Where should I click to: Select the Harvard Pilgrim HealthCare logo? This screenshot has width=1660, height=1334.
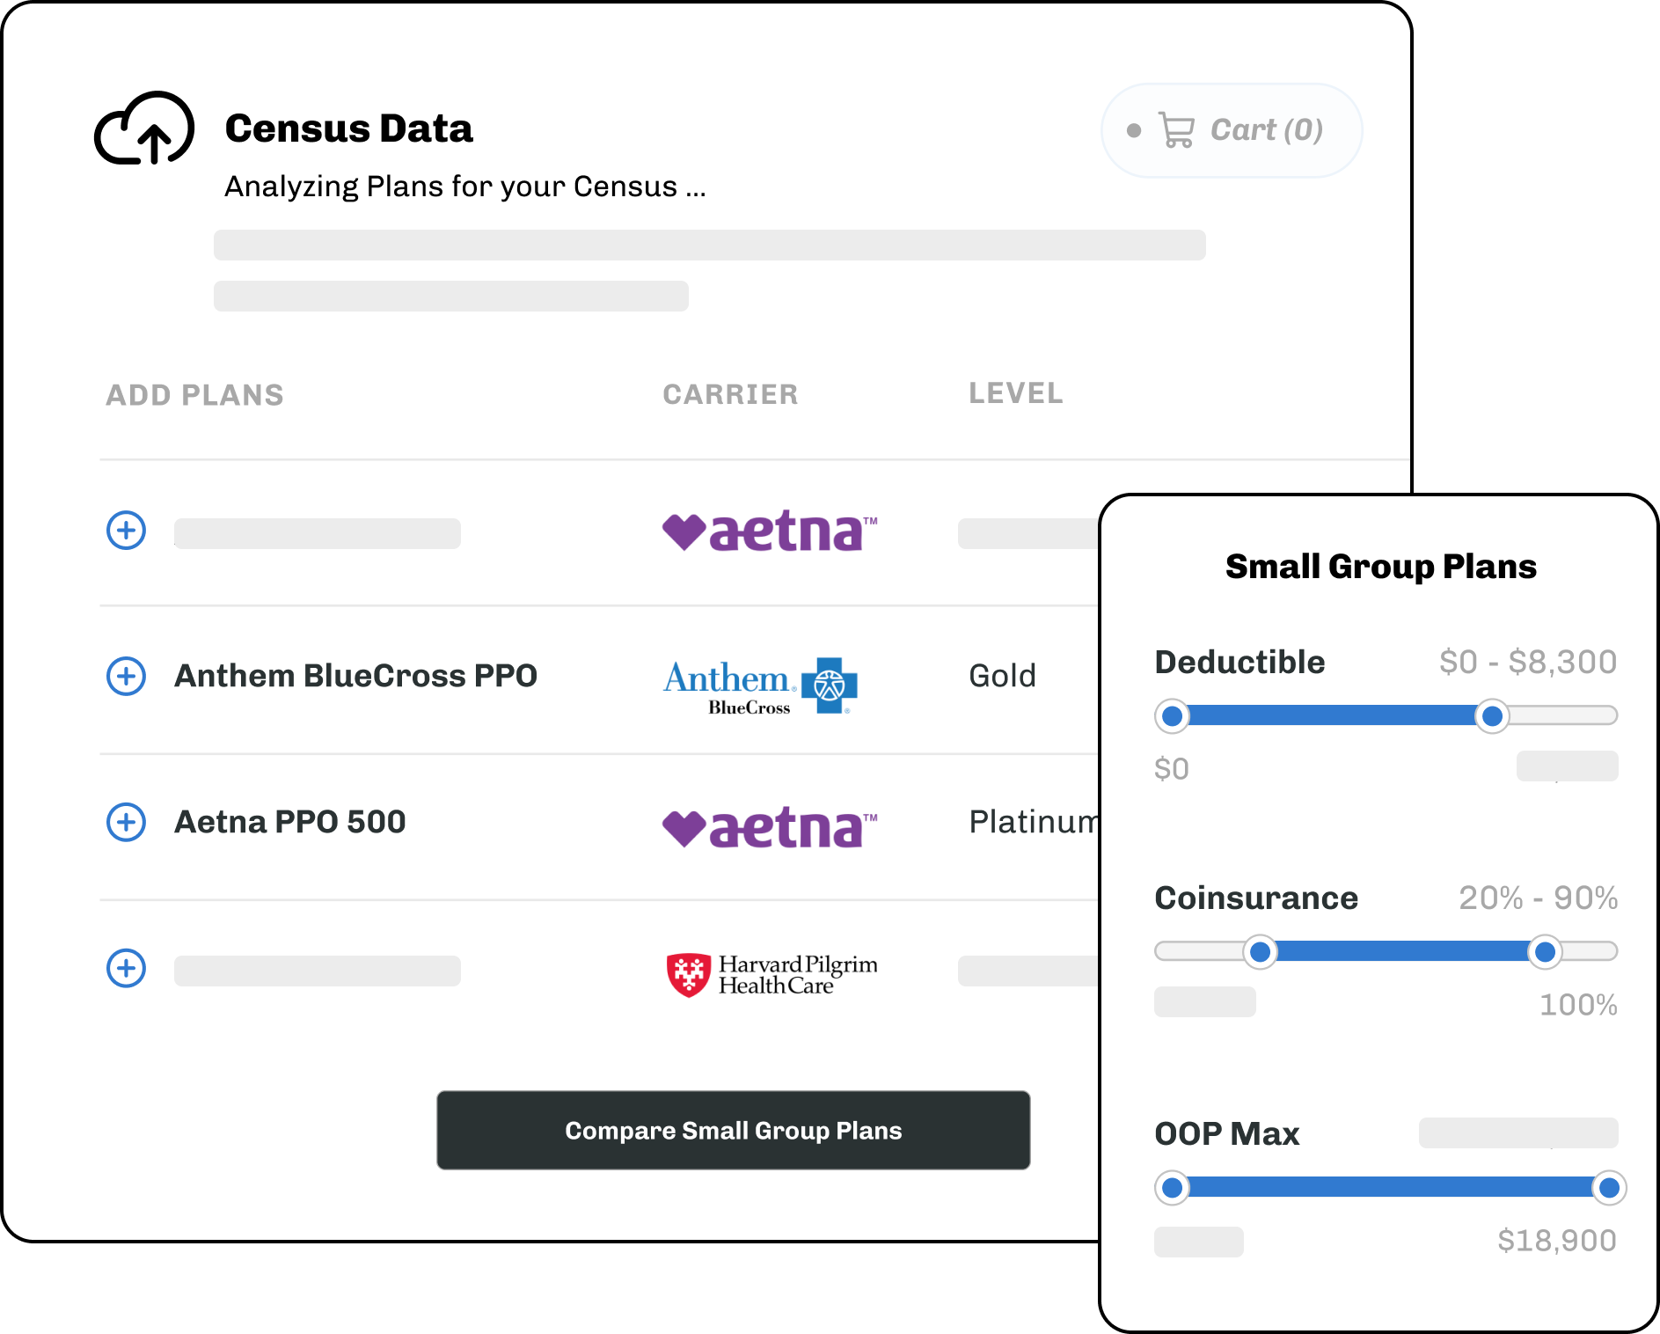772,970
